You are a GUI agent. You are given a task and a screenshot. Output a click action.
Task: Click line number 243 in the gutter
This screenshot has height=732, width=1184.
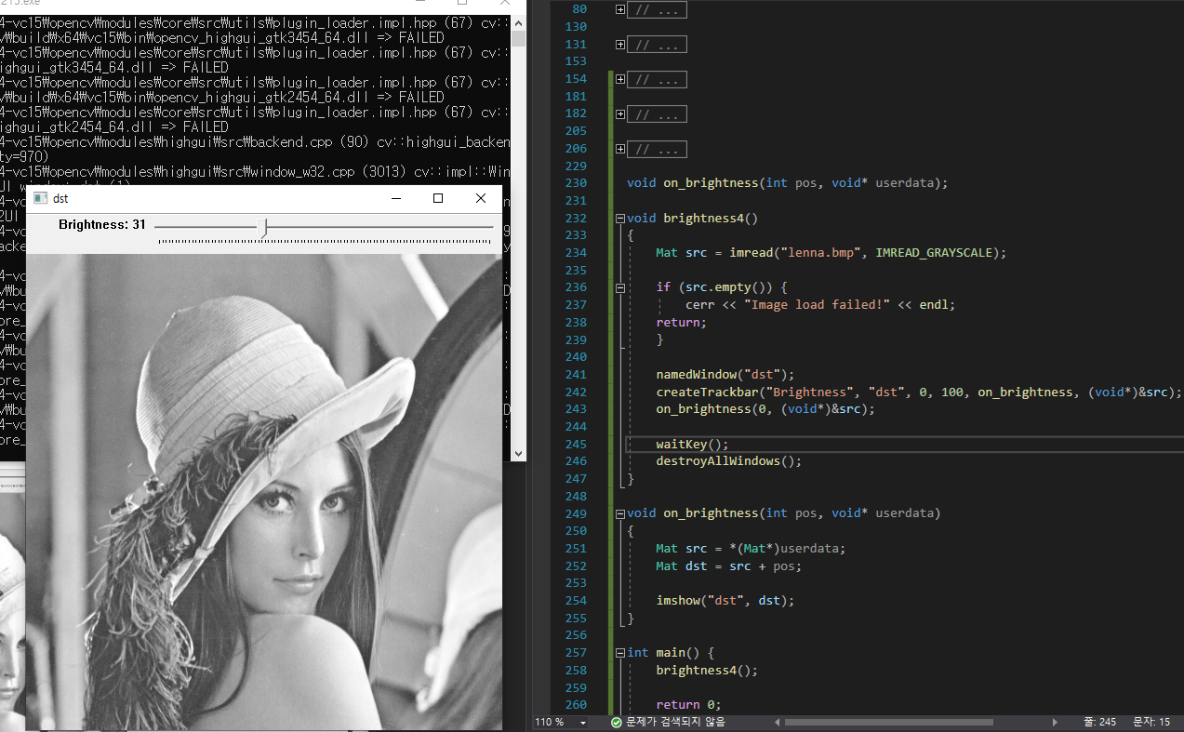point(576,409)
